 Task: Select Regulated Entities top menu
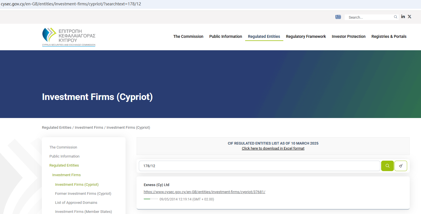pos(264,36)
